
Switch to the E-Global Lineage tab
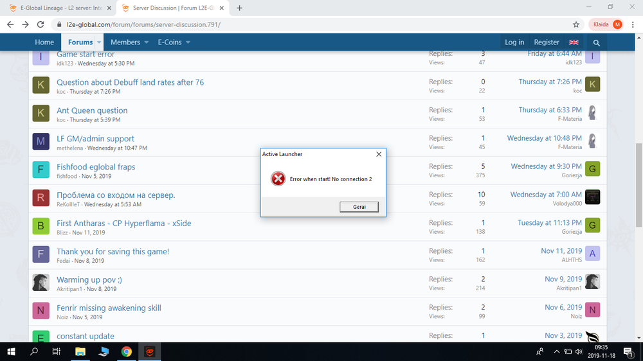pyautogui.click(x=58, y=8)
